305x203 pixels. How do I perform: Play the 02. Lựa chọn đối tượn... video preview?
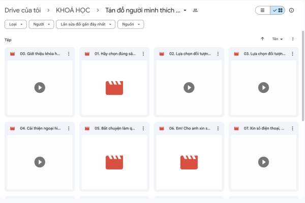click(x=189, y=88)
